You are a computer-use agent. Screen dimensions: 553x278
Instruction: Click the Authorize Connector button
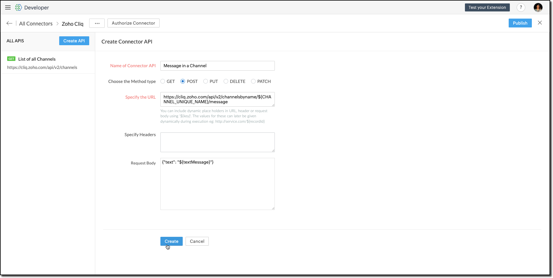click(x=134, y=23)
